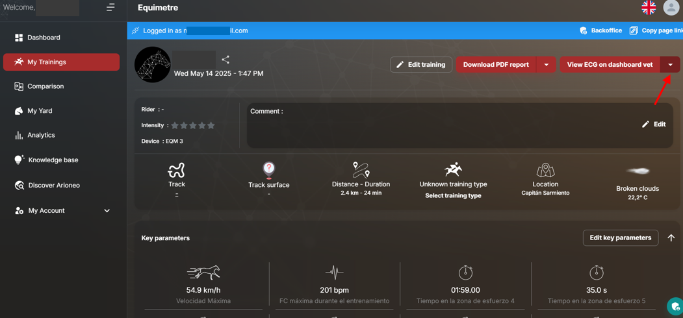Click the Dashboard grid icon

point(19,38)
